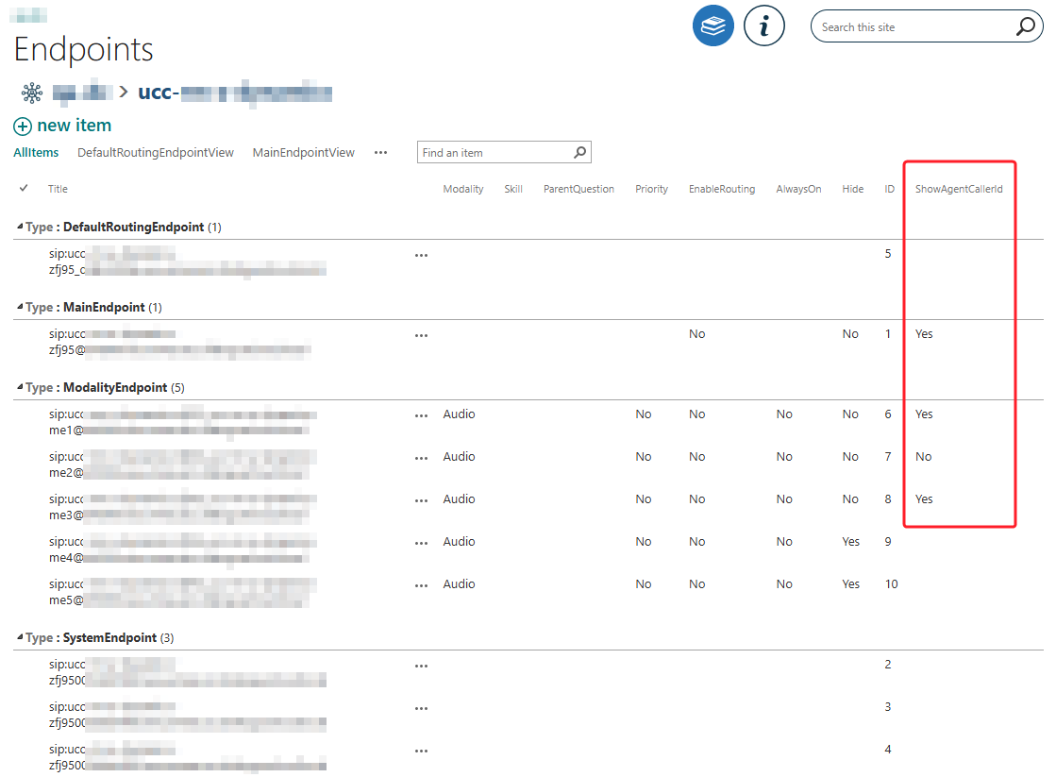Open more views ellipsis next to MainEndpointView
The image size is (1056, 777).
click(x=380, y=152)
